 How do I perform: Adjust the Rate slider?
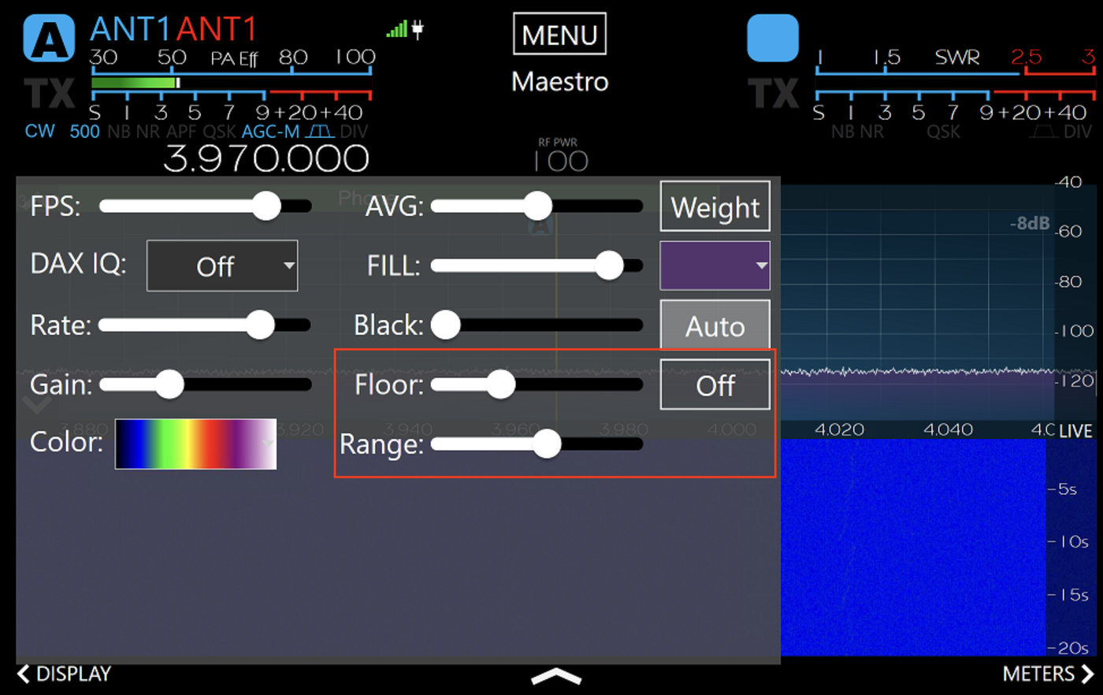click(205, 325)
